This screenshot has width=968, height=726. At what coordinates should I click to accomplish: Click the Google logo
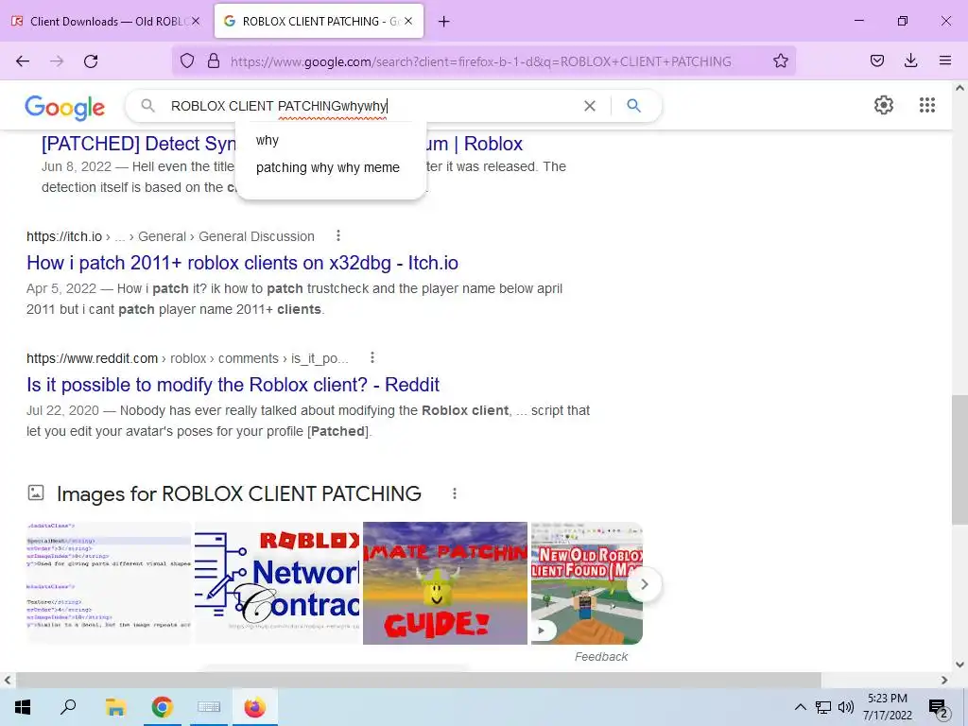[65, 107]
